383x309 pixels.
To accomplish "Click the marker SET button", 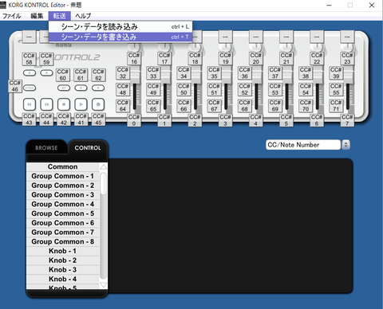I will (64, 88).
